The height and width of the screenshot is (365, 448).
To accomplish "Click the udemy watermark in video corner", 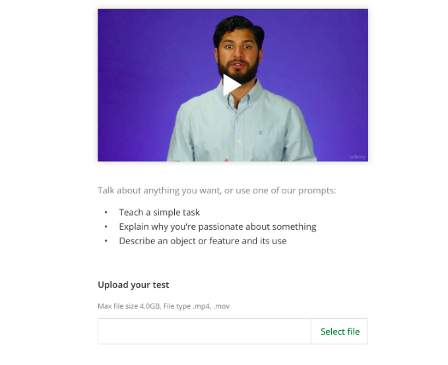I will [358, 157].
